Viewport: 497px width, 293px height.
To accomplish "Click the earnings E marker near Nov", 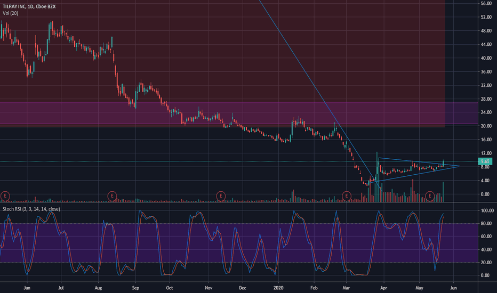I will pyautogui.click(x=221, y=196).
